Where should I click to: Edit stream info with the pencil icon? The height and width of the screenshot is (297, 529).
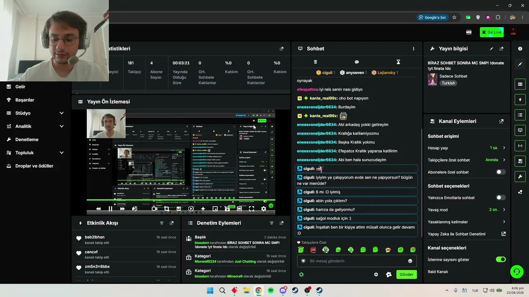(x=491, y=49)
